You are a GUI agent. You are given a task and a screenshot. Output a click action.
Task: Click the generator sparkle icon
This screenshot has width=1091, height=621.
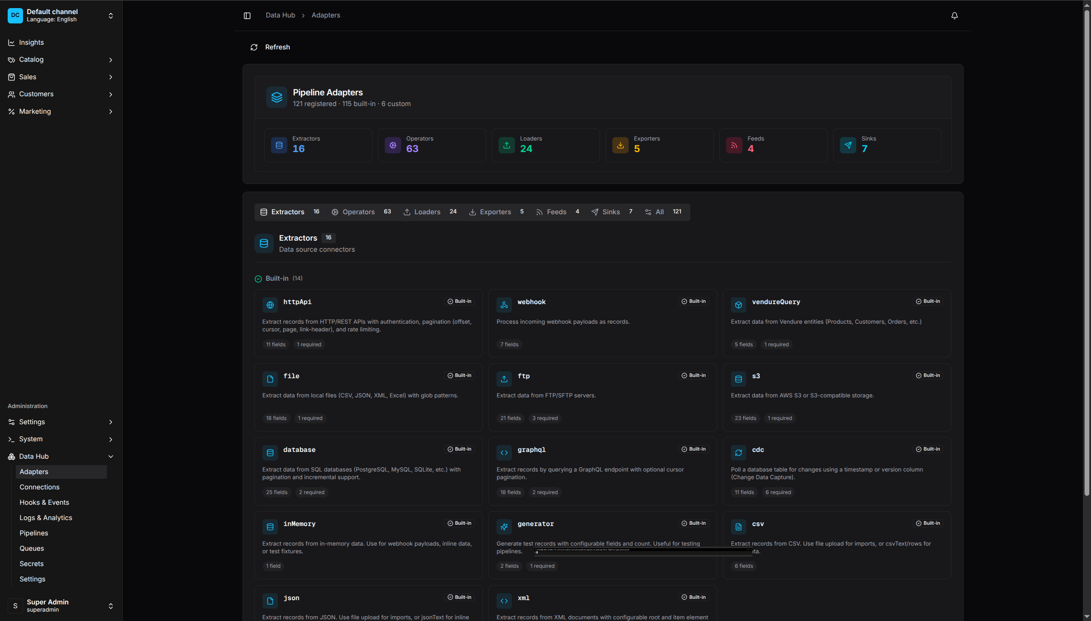[504, 527]
